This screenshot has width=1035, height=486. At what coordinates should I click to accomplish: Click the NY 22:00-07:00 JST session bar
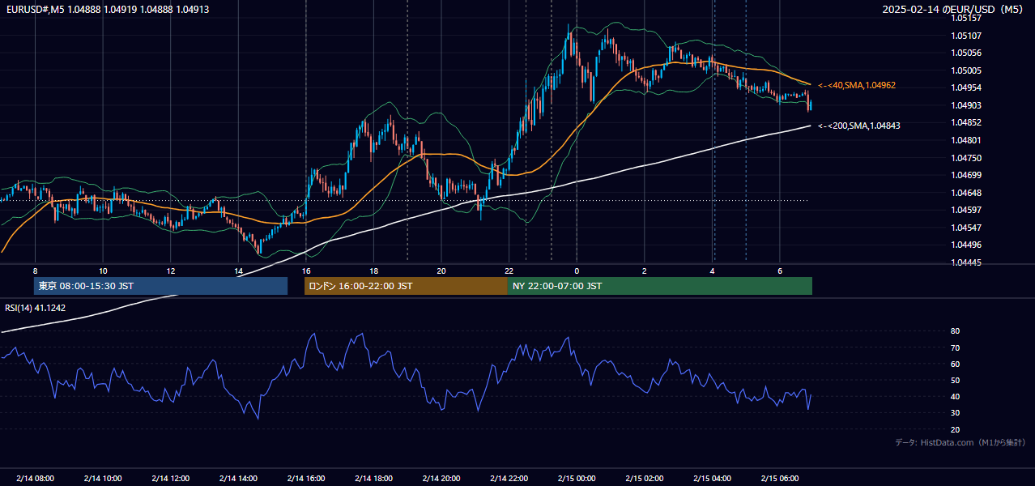pyautogui.click(x=660, y=286)
